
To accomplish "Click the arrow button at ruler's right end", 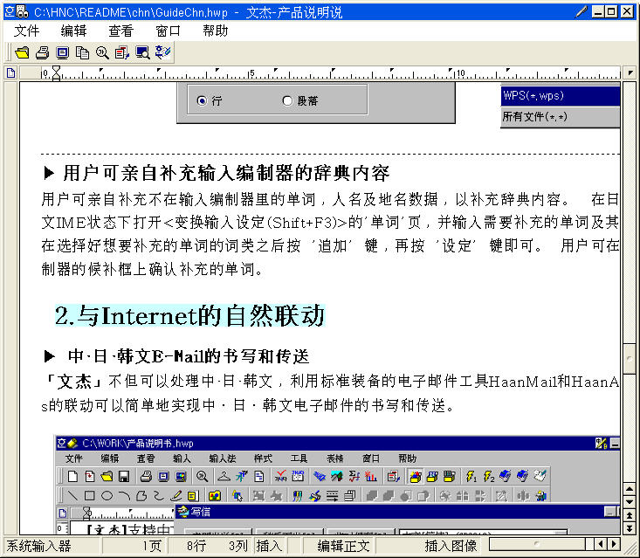I will [x=630, y=73].
